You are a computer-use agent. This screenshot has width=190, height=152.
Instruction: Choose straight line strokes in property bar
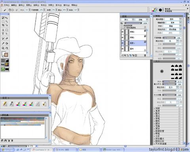(x=13, y=10)
